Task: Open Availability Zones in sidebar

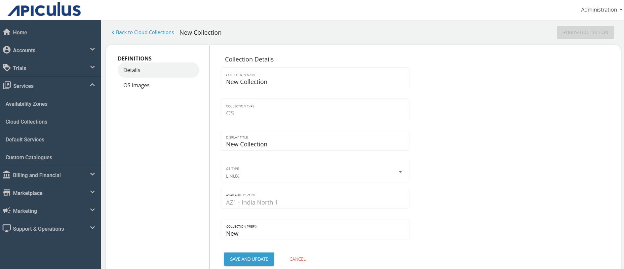Action: pos(26,104)
